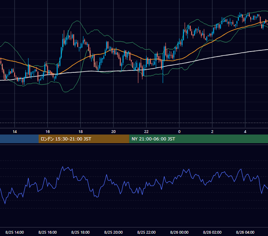Click the 8/25 14:00 date label

coord(15,232)
